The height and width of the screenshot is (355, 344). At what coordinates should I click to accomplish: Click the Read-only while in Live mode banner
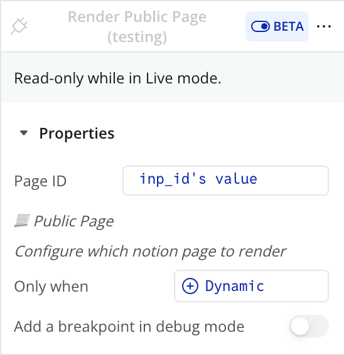[173, 78]
